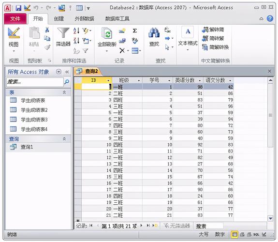The height and width of the screenshot is (242, 278).
Task: Open the 英语分数 column dropdown arrow
Action: click(200, 81)
